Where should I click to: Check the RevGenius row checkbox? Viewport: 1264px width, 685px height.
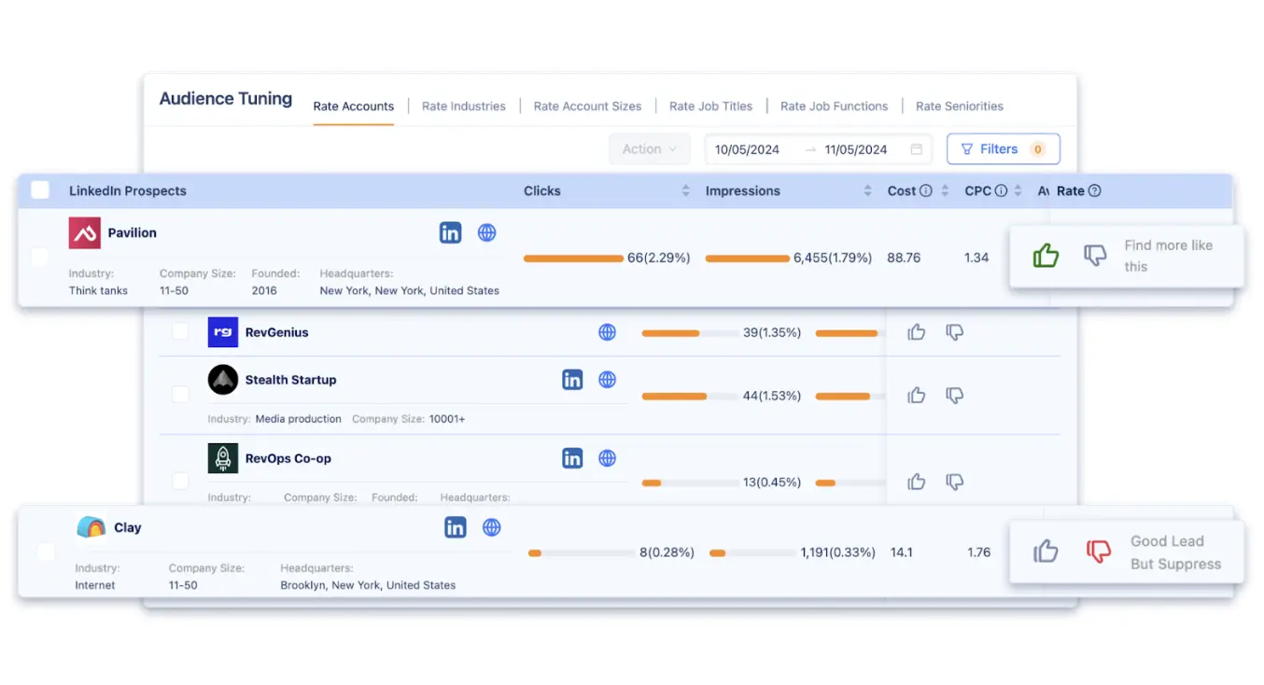pyautogui.click(x=180, y=332)
